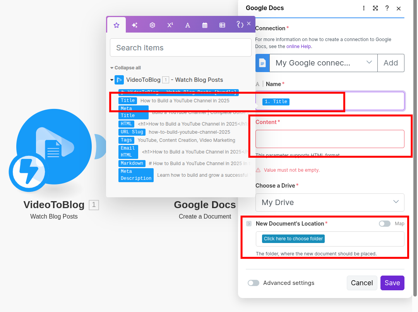Open the Choose a Drive dropdown
The image size is (418, 312).
click(x=330, y=203)
